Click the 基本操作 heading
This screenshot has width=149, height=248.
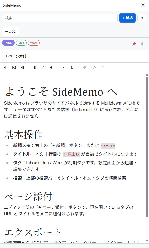click(x=23, y=134)
